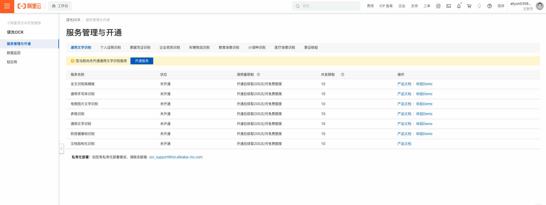Select the 全文识别高精版 service name
The image size is (546, 205).
83,84
